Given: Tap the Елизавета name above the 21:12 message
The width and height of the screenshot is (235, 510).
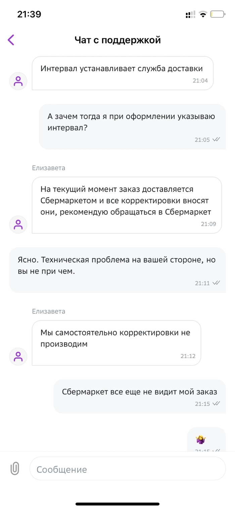Looking at the screenshot, I should (49, 311).
